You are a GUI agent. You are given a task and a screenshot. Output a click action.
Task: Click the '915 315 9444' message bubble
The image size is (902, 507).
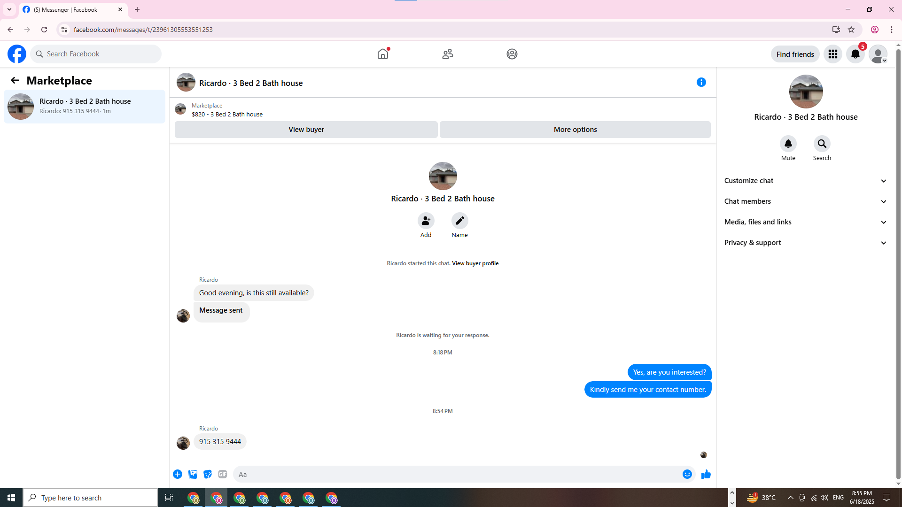coord(220,442)
